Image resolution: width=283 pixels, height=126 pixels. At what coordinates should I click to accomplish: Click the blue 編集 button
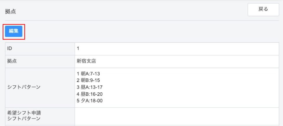14,31
